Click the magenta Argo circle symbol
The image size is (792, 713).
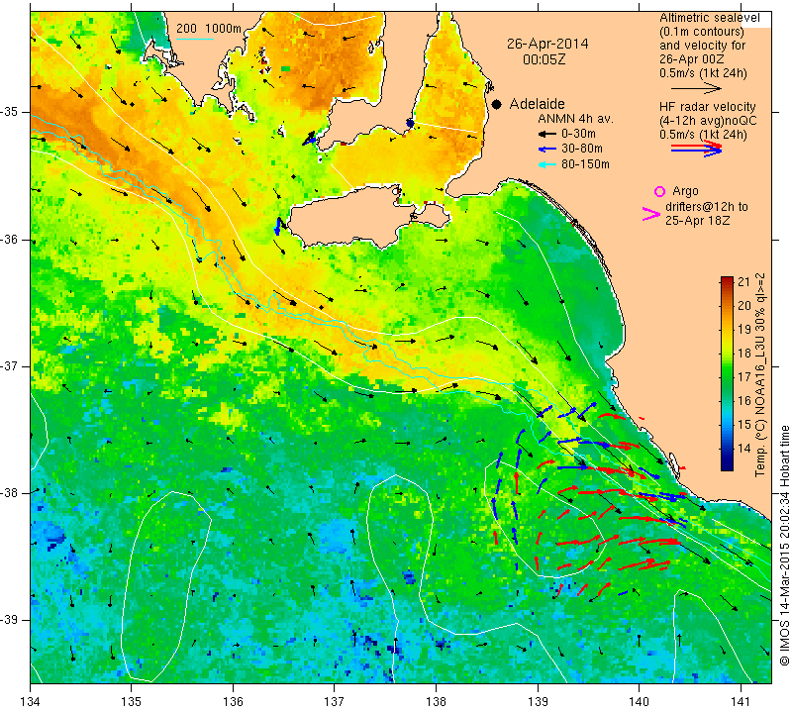[659, 191]
